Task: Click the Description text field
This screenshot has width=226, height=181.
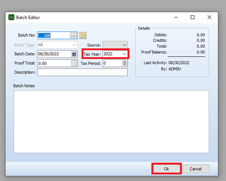Action: click(x=82, y=72)
